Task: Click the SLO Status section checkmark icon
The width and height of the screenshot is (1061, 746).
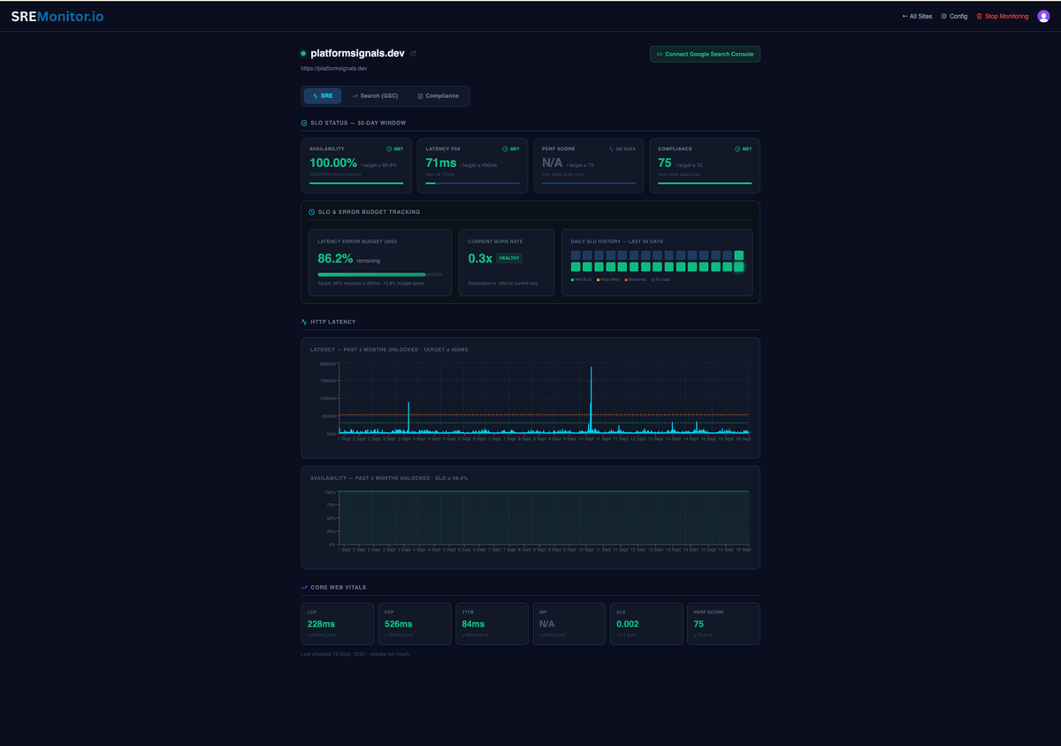Action: 304,123
